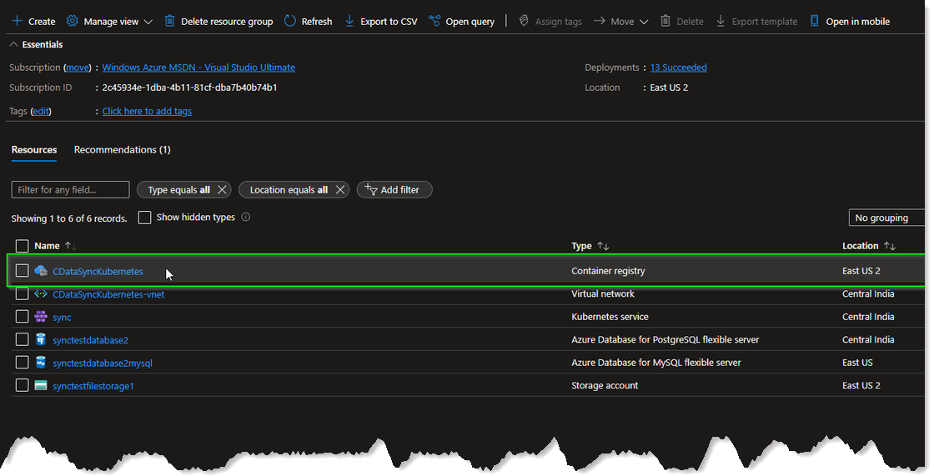Click the Open in mobile icon

tap(815, 21)
